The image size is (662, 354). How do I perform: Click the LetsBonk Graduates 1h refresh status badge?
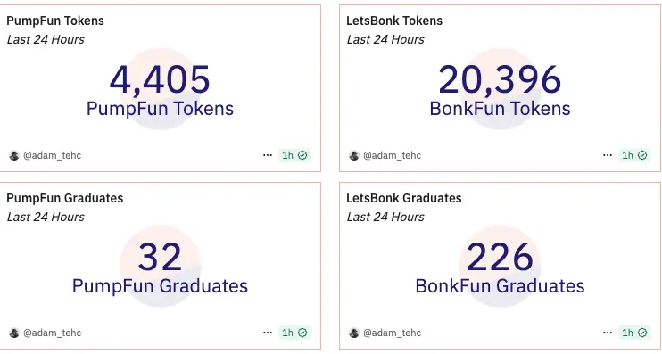click(x=634, y=333)
